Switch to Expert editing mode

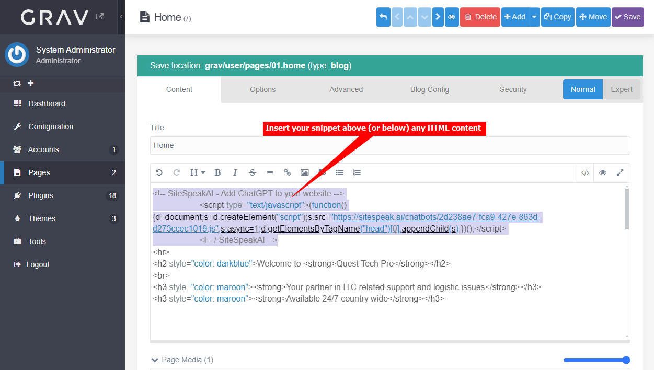point(622,89)
